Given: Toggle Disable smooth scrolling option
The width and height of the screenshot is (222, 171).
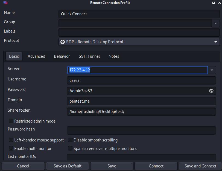Looking at the screenshot, I should 70,140.
